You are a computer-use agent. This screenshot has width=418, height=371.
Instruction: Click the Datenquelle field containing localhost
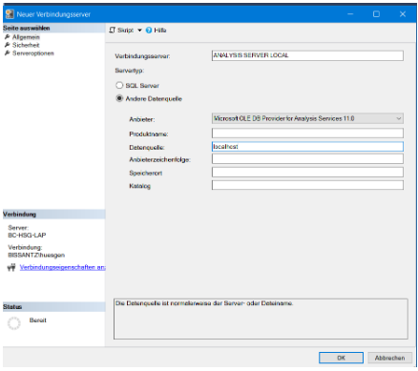(307, 146)
